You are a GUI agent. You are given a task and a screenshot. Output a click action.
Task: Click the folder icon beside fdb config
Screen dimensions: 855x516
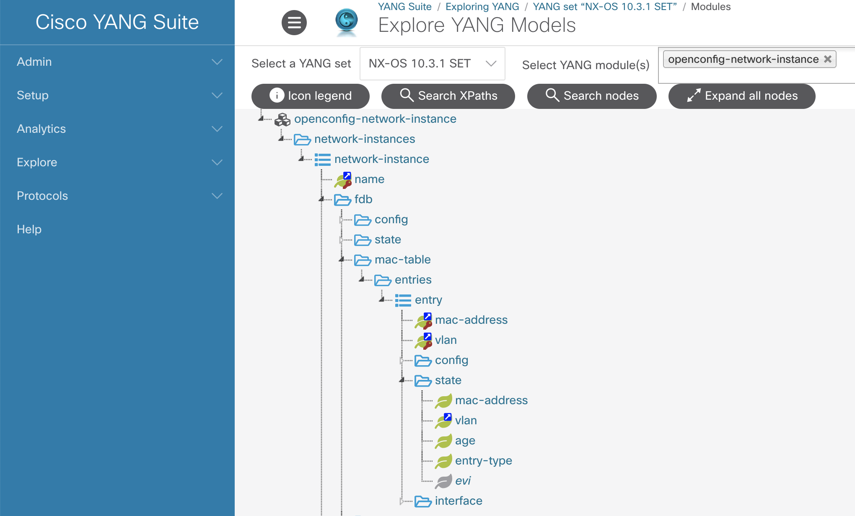pos(363,220)
